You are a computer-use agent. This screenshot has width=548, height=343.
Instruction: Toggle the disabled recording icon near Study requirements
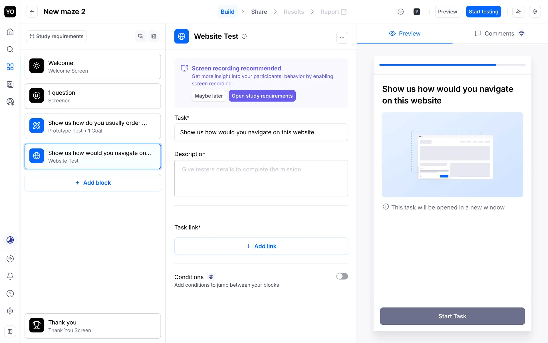(154, 36)
